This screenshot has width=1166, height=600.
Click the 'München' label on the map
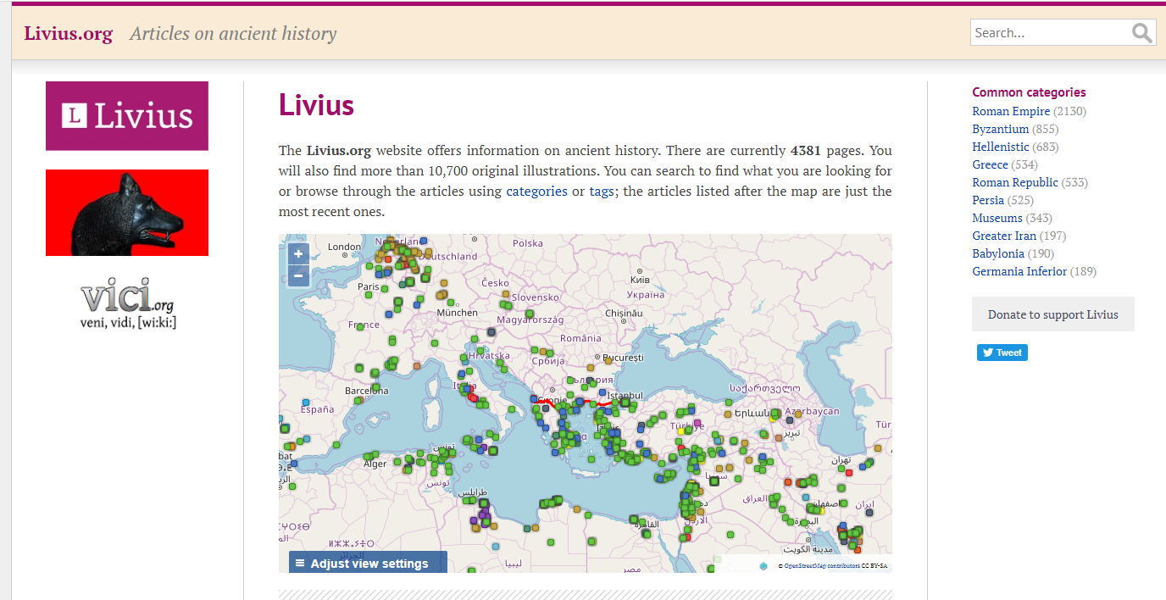click(x=457, y=313)
